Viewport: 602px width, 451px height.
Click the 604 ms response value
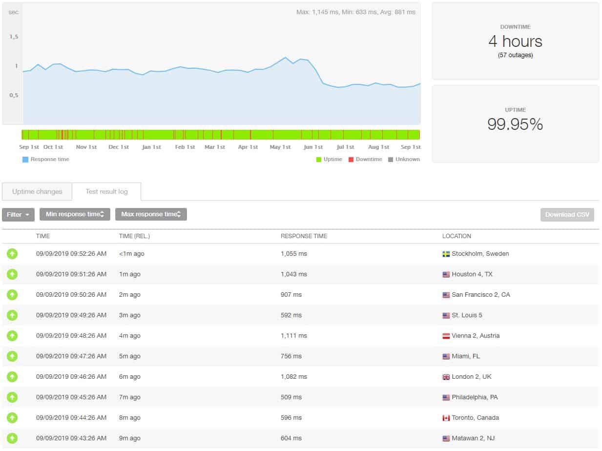291,438
